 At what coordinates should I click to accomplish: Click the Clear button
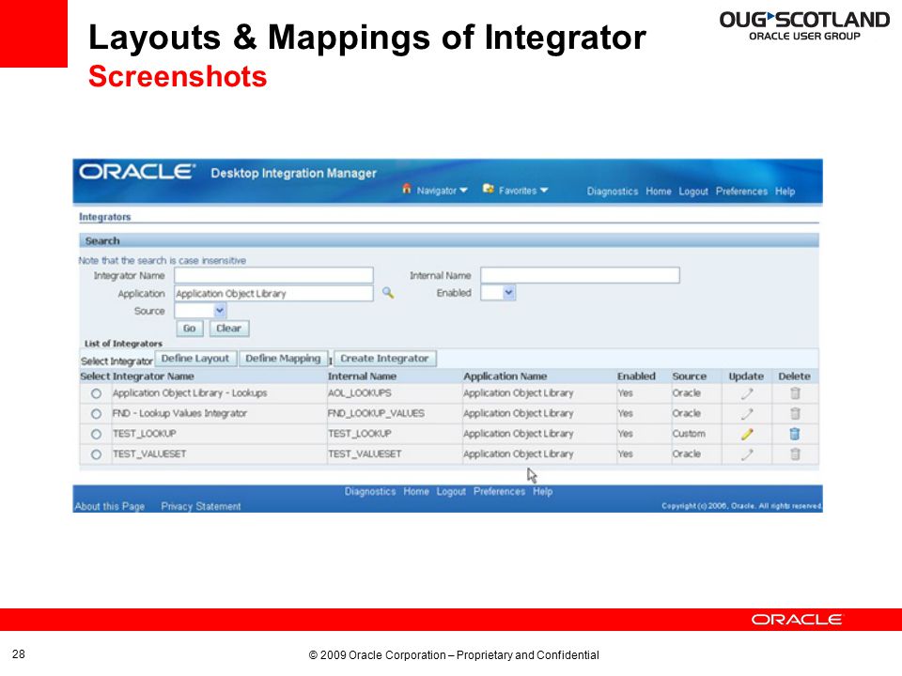(x=229, y=329)
